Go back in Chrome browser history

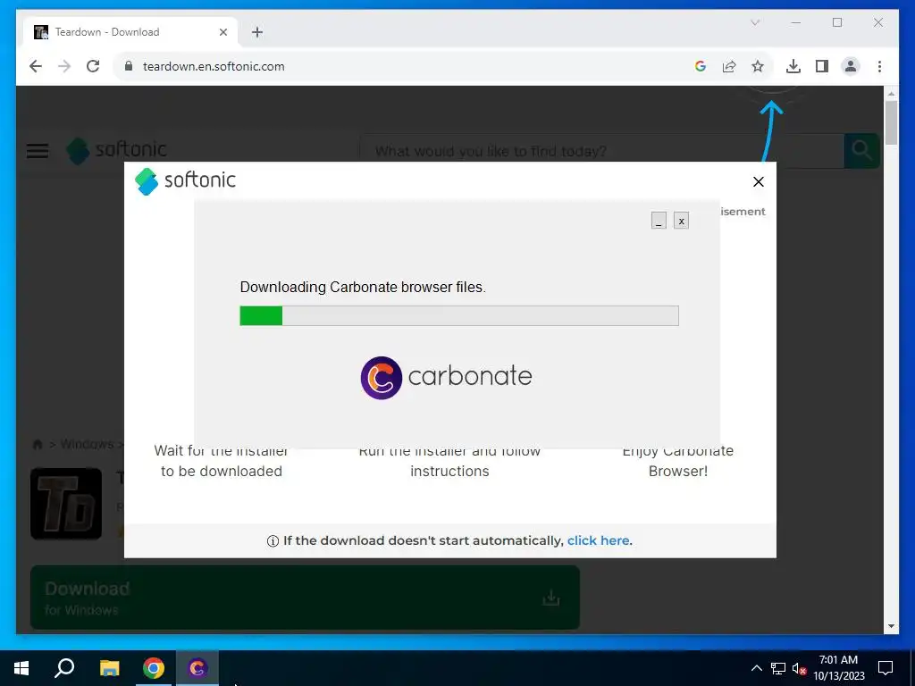(36, 66)
